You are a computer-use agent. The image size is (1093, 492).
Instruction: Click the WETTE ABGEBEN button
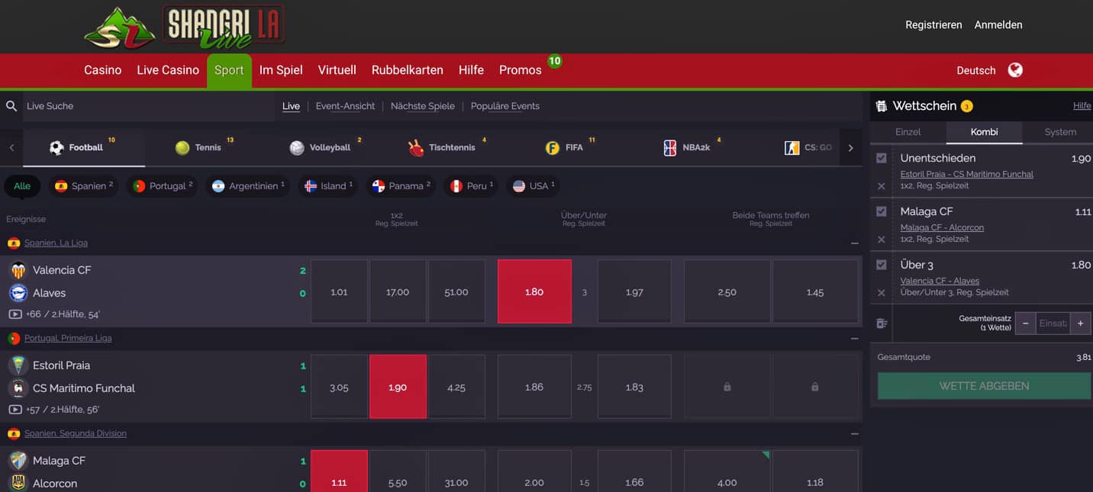[984, 386]
